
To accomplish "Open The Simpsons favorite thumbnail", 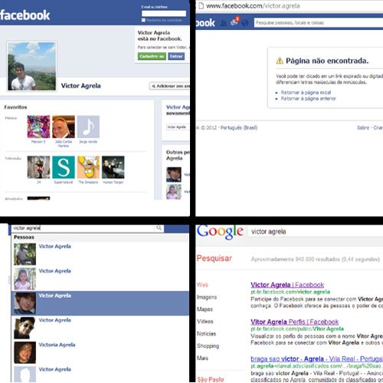I will pos(88,167).
